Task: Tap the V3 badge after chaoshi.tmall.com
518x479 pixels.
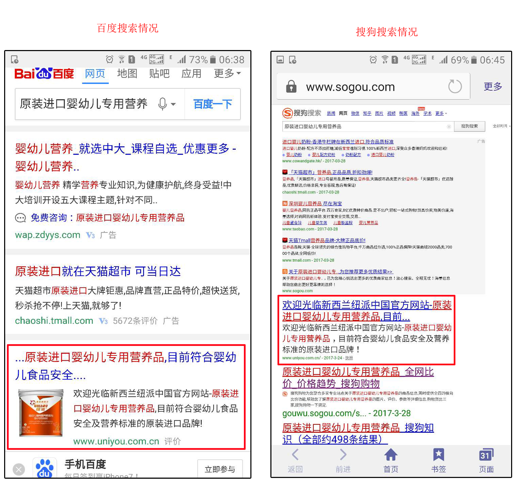Action: (103, 321)
